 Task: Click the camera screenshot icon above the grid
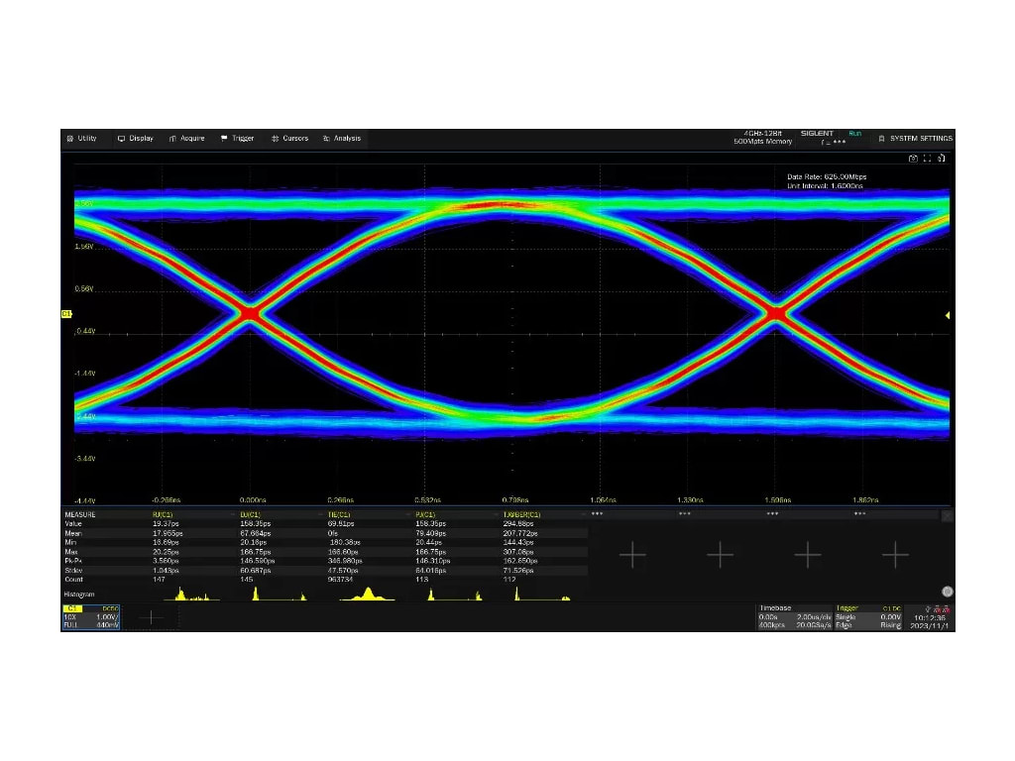(x=913, y=160)
